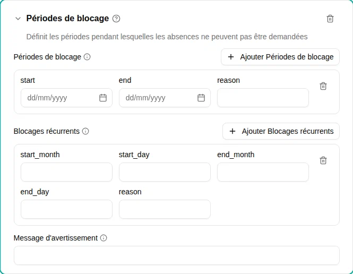The image size is (353, 274).
Task: Focus the start date field
Action: pos(66,98)
